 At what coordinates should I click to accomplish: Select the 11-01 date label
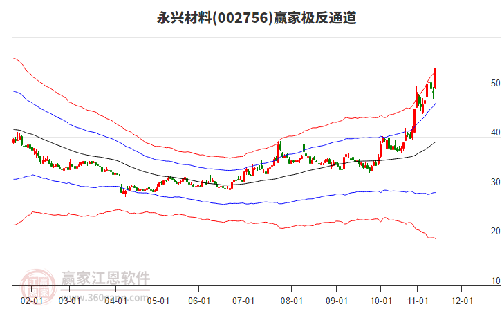pos(418,301)
